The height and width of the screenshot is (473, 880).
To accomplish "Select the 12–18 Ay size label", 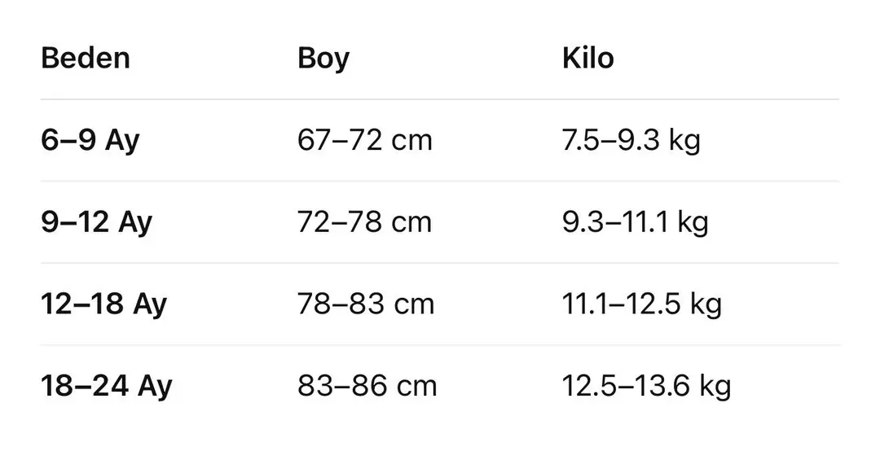I will (x=103, y=304).
